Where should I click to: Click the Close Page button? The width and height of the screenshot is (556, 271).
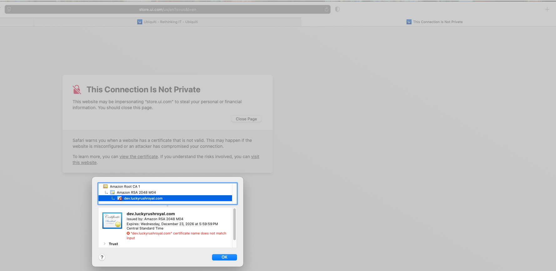[x=246, y=119]
